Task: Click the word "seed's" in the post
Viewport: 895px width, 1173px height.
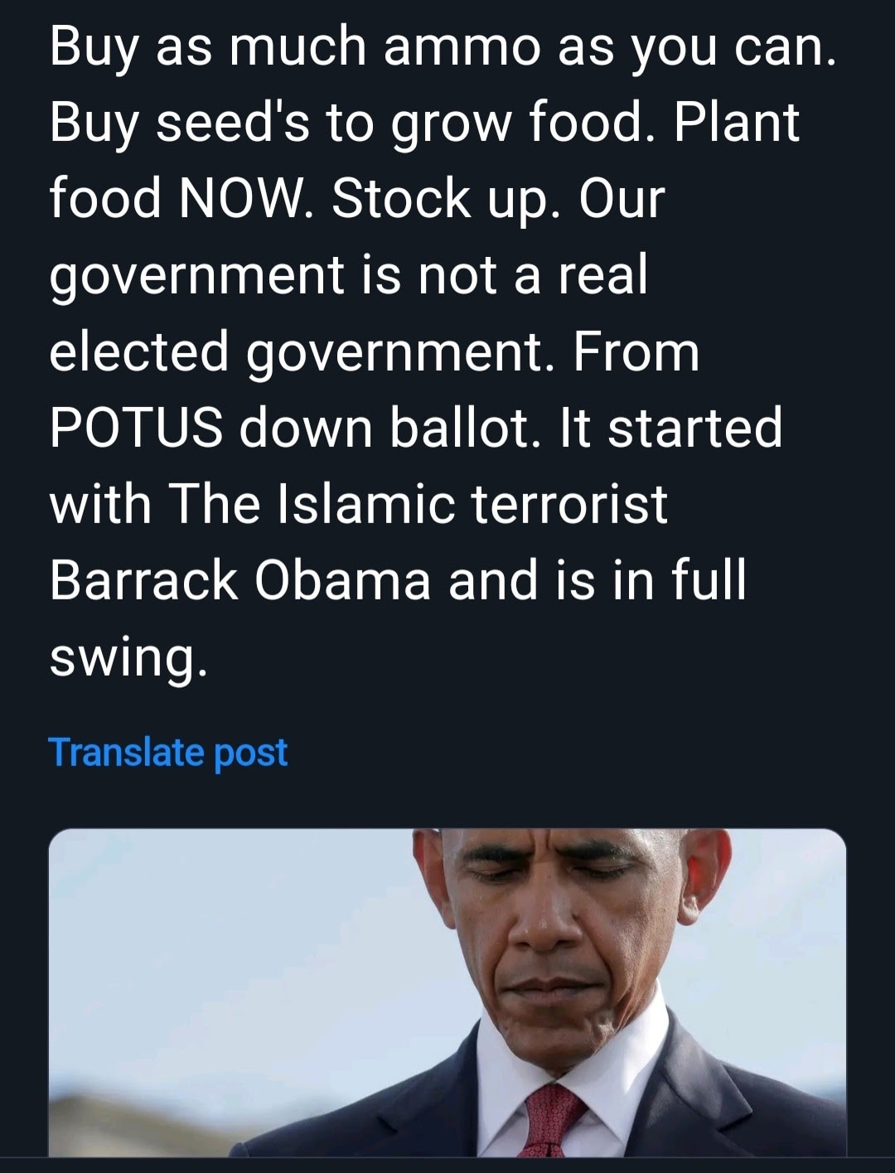Action: pos(233,124)
